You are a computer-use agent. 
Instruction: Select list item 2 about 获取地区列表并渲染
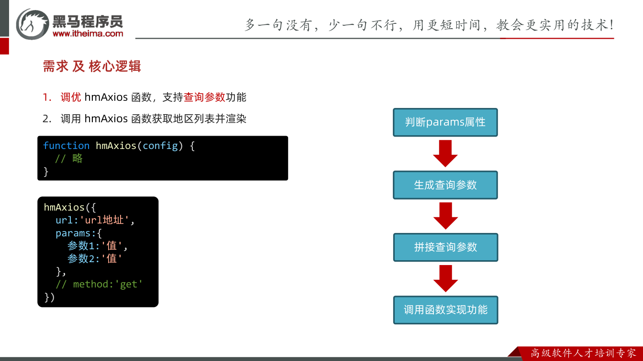click(144, 118)
